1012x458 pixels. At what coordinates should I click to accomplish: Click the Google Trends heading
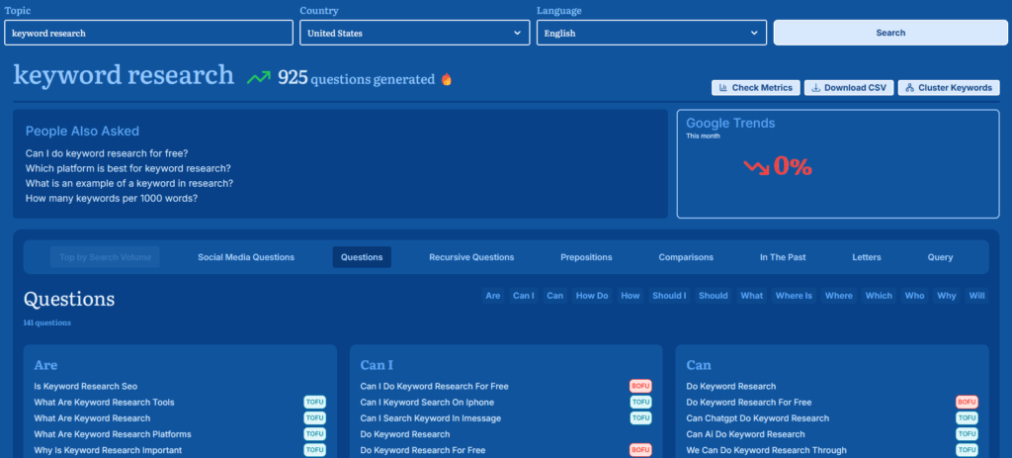point(730,124)
